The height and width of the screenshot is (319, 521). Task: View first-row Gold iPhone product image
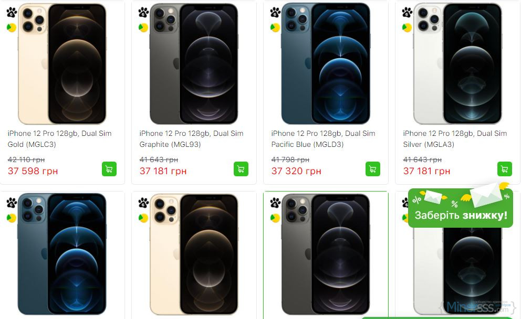pyautogui.click(x=62, y=63)
